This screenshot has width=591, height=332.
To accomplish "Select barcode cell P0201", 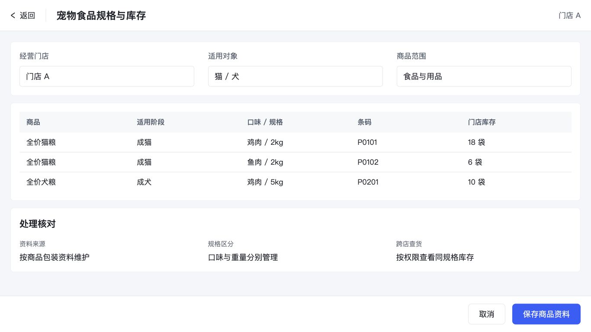I will click(368, 182).
